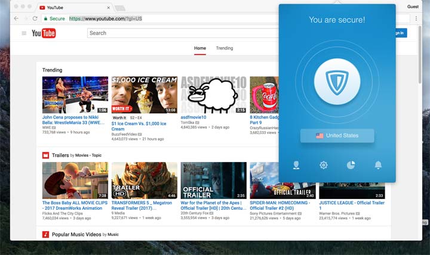Click the address bar URL

click(106, 18)
